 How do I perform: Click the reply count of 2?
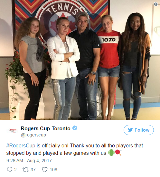tap(15, 170)
